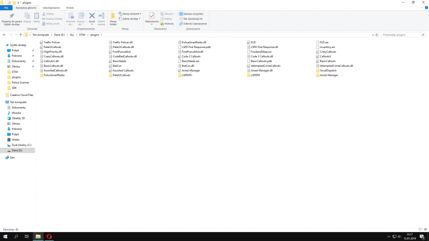Click Gry in the address path
Viewport: 429px width, 241px height.
click(72, 35)
